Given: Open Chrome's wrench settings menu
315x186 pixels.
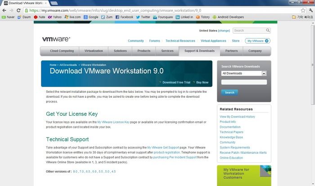Looking at the screenshot, I should click(311, 10).
